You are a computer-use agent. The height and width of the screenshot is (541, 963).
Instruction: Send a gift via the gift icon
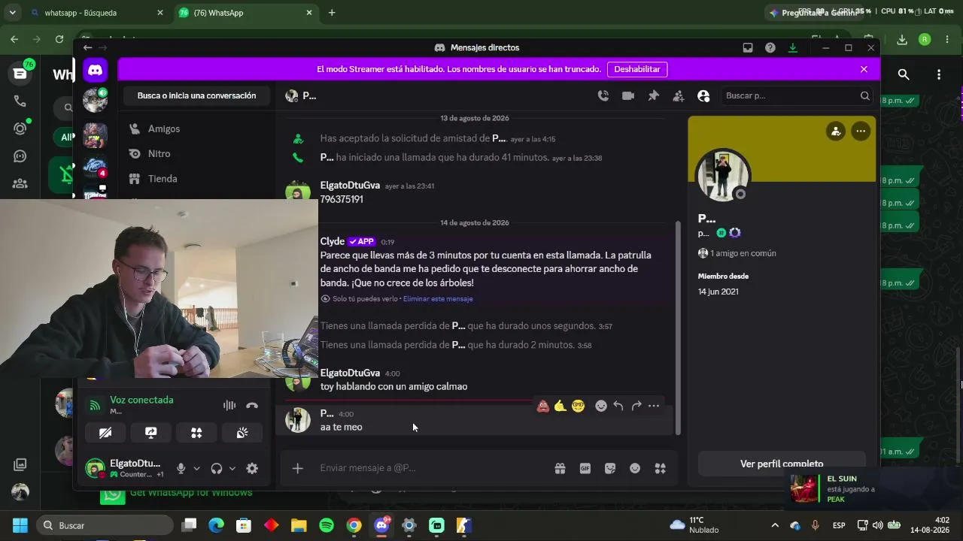(x=560, y=468)
